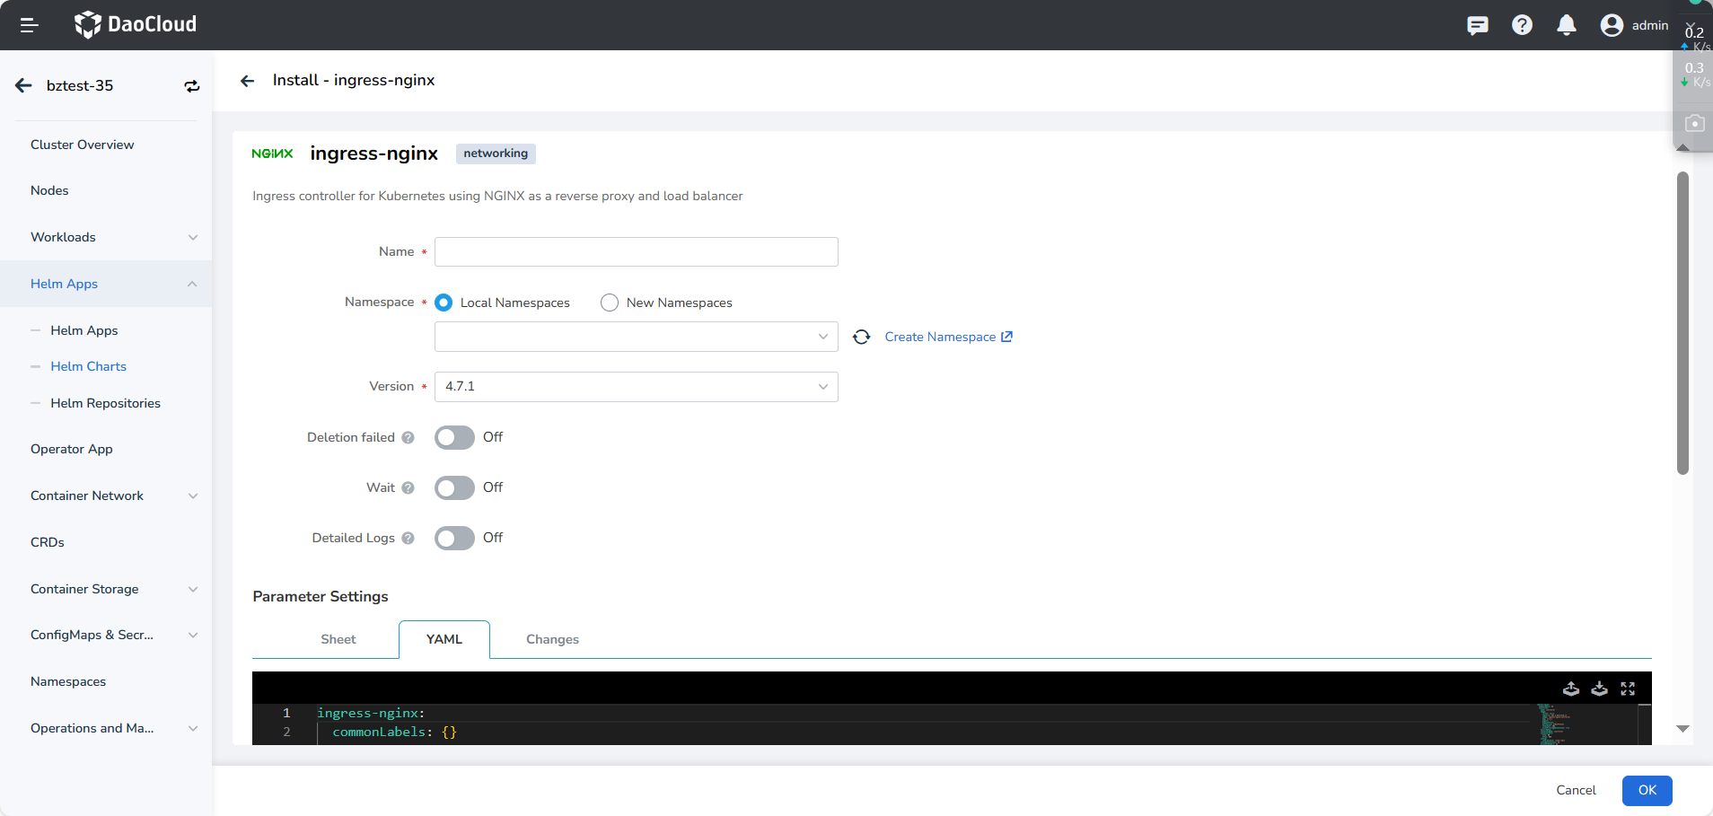Viewport: 1713px width, 816px height.
Task: Turn on the Wait switch
Action: (x=454, y=487)
